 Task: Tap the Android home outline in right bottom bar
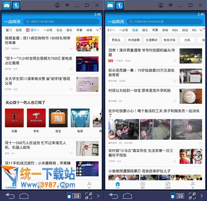(x=128, y=196)
